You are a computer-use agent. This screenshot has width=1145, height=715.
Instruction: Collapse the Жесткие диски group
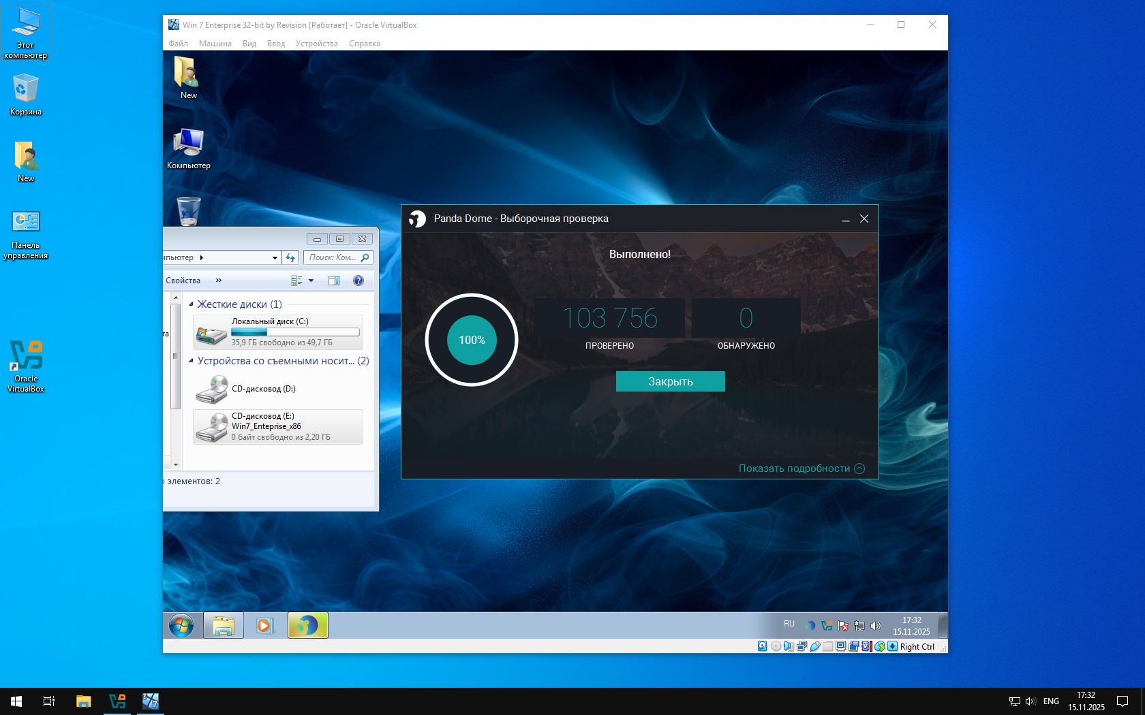pos(192,304)
